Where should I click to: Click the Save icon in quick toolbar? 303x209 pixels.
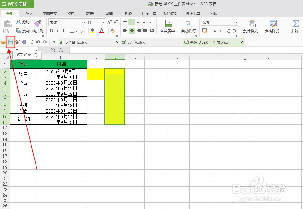[10, 42]
